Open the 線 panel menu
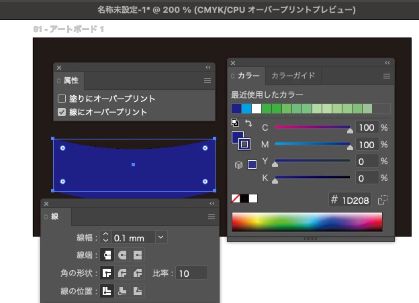 [212, 217]
